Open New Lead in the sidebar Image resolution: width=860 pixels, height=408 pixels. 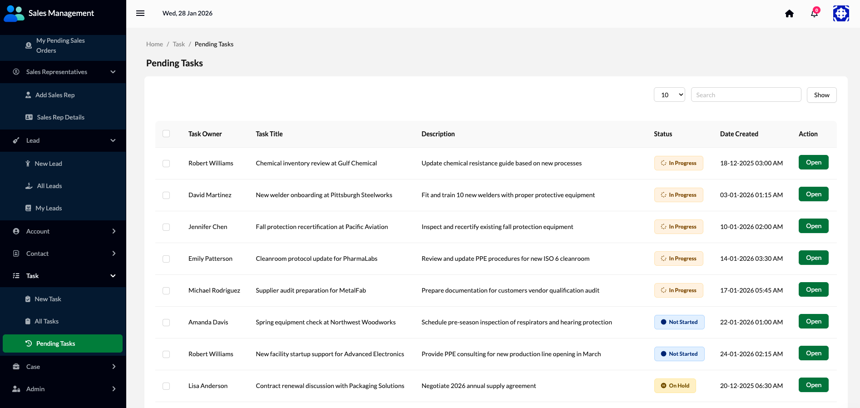click(48, 164)
